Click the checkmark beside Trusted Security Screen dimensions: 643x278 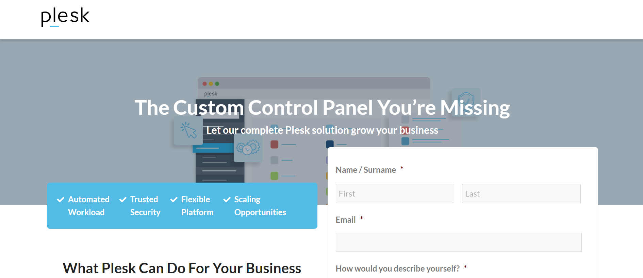tap(123, 200)
